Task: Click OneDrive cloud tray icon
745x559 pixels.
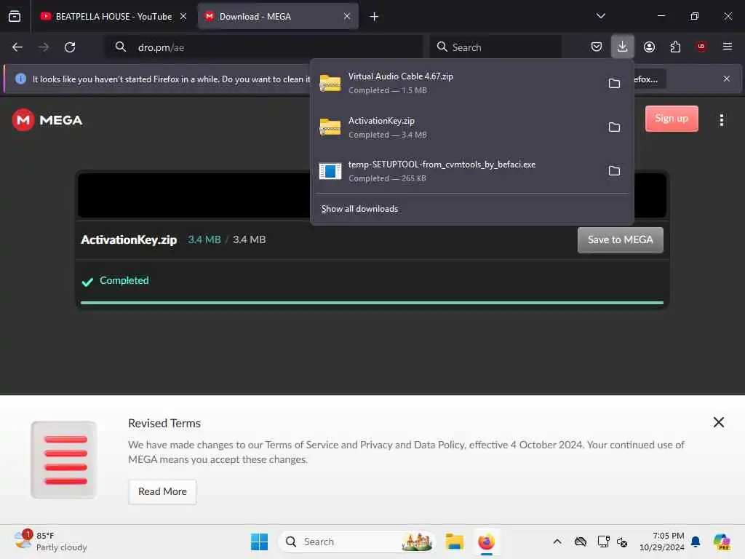Action: point(580,542)
